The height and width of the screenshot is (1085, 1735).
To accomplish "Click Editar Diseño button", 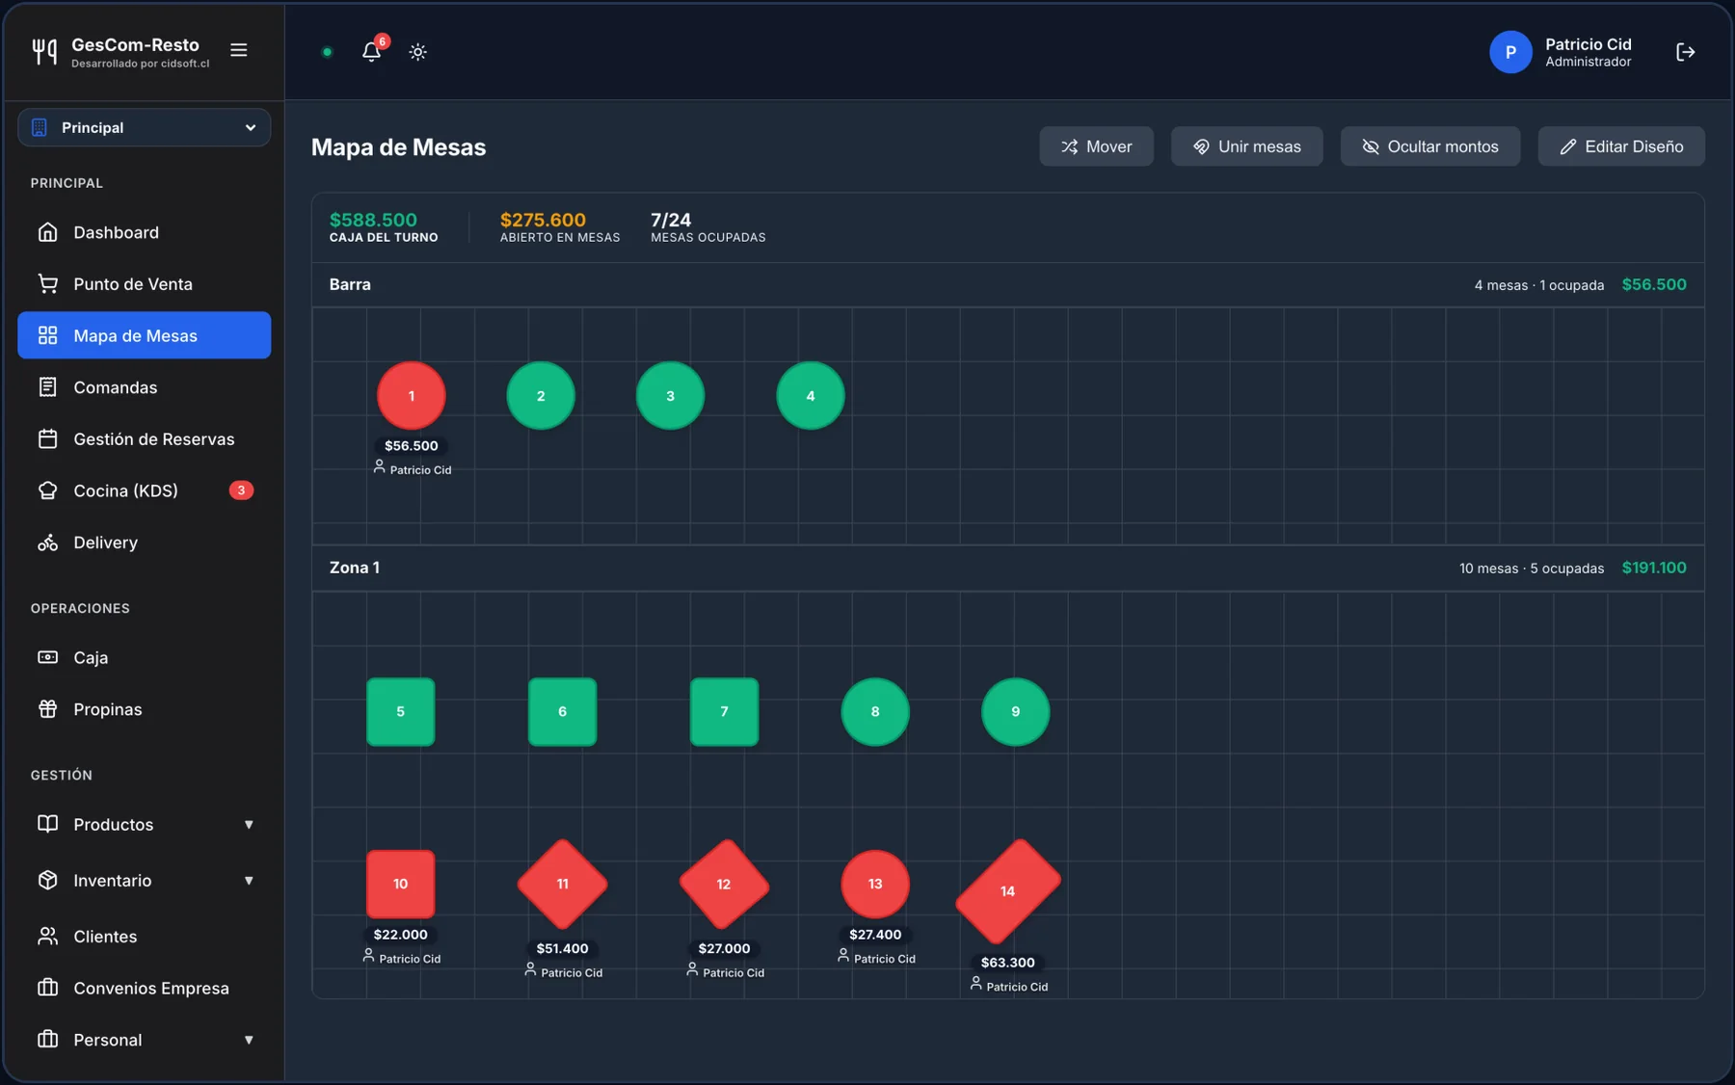I will coord(1621,146).
